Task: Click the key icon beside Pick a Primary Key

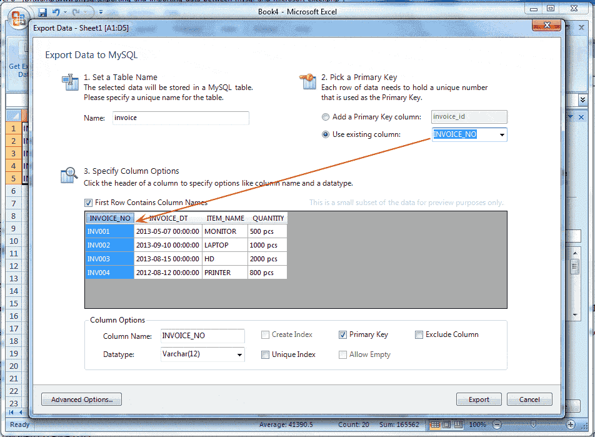Action: click(x=307, y=80)
